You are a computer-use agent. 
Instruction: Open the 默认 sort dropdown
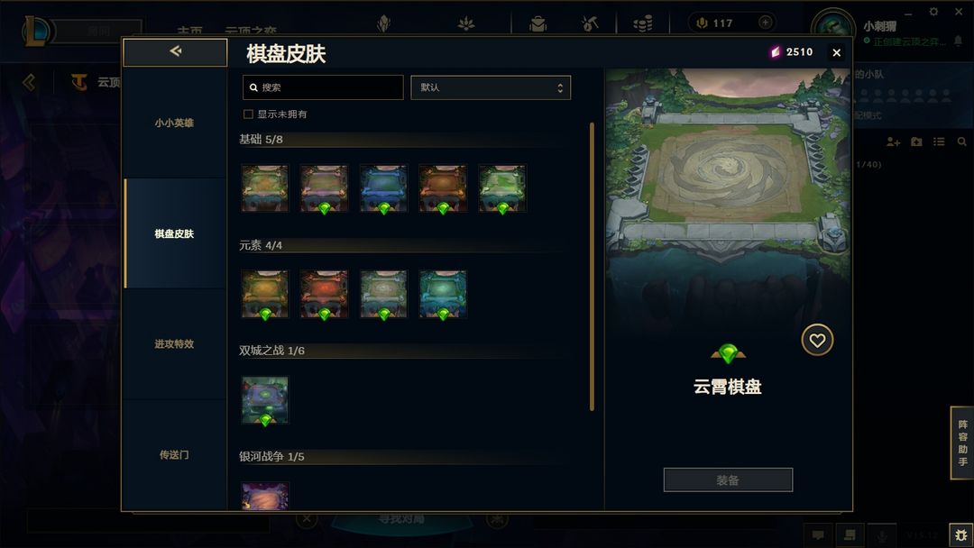[491, 87]
